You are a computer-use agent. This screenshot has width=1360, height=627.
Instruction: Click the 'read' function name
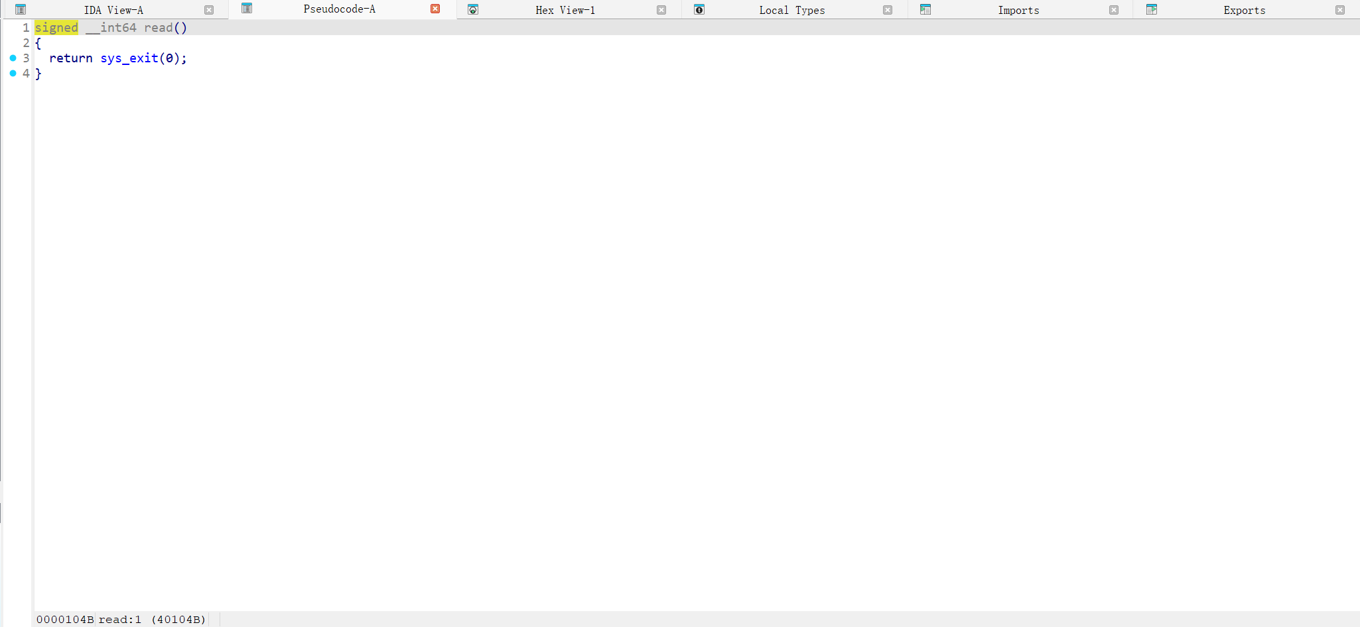tap(159, 28)
